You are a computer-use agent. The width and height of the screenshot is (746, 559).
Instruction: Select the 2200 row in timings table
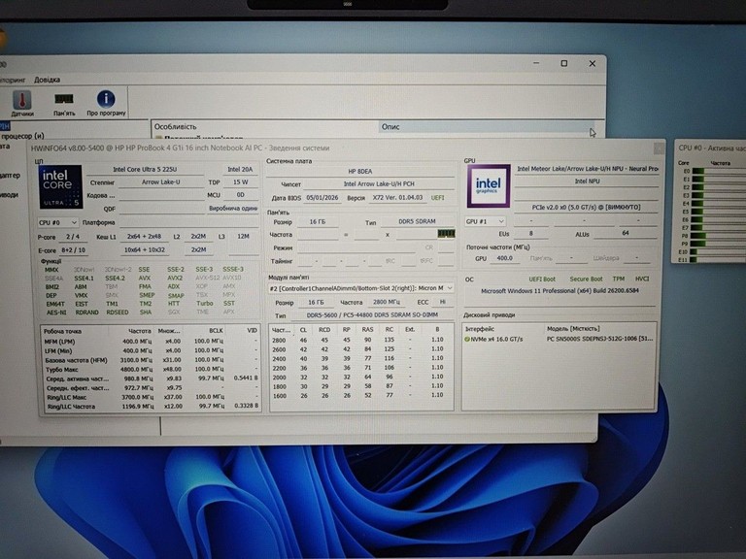click(x=360, y=368)
